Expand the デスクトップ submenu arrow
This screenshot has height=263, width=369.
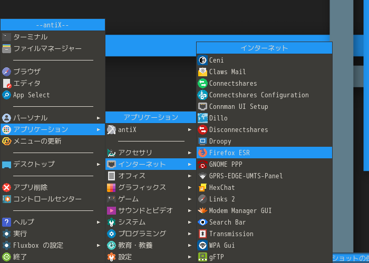[99, 164]
